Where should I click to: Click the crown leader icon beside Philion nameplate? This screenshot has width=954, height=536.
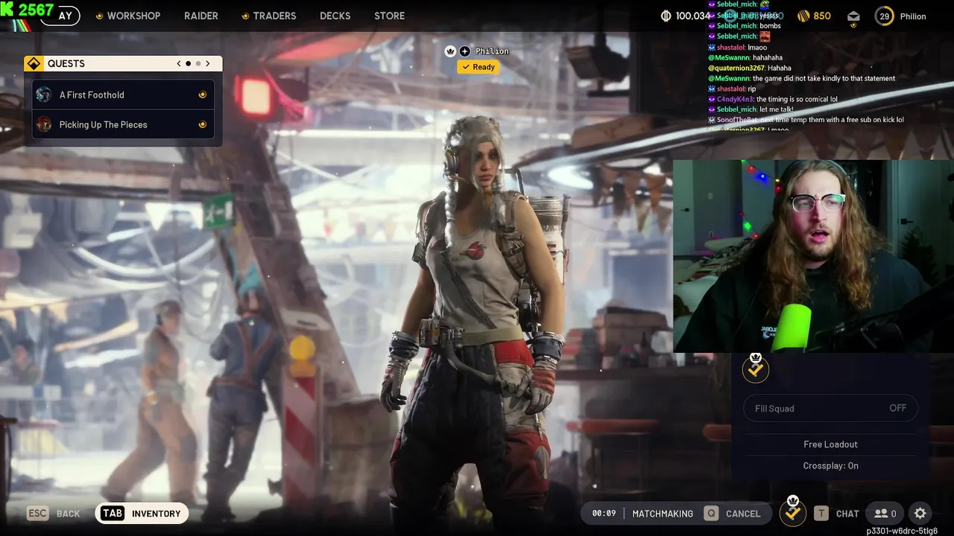[x=450, y=51]
